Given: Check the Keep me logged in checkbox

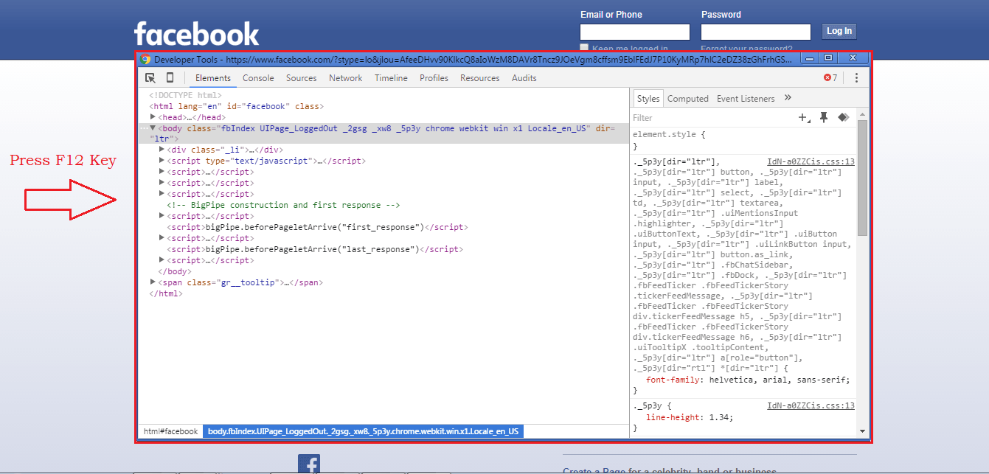Looking at the screenshot, I should 585,49.
